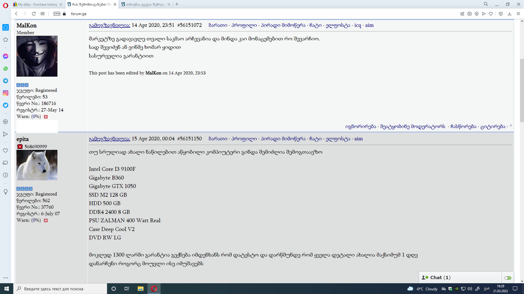Add page to bookmarks with toolbar heart
524x294 pixels.
[491, 14]
